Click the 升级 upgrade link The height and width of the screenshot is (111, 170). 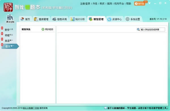tap(95, 4)
